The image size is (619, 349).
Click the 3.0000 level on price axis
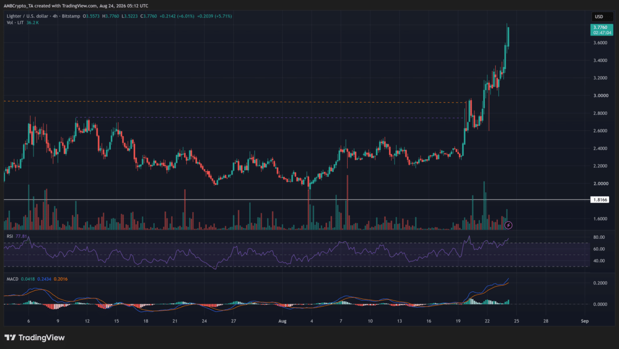(x=599, y=95)
